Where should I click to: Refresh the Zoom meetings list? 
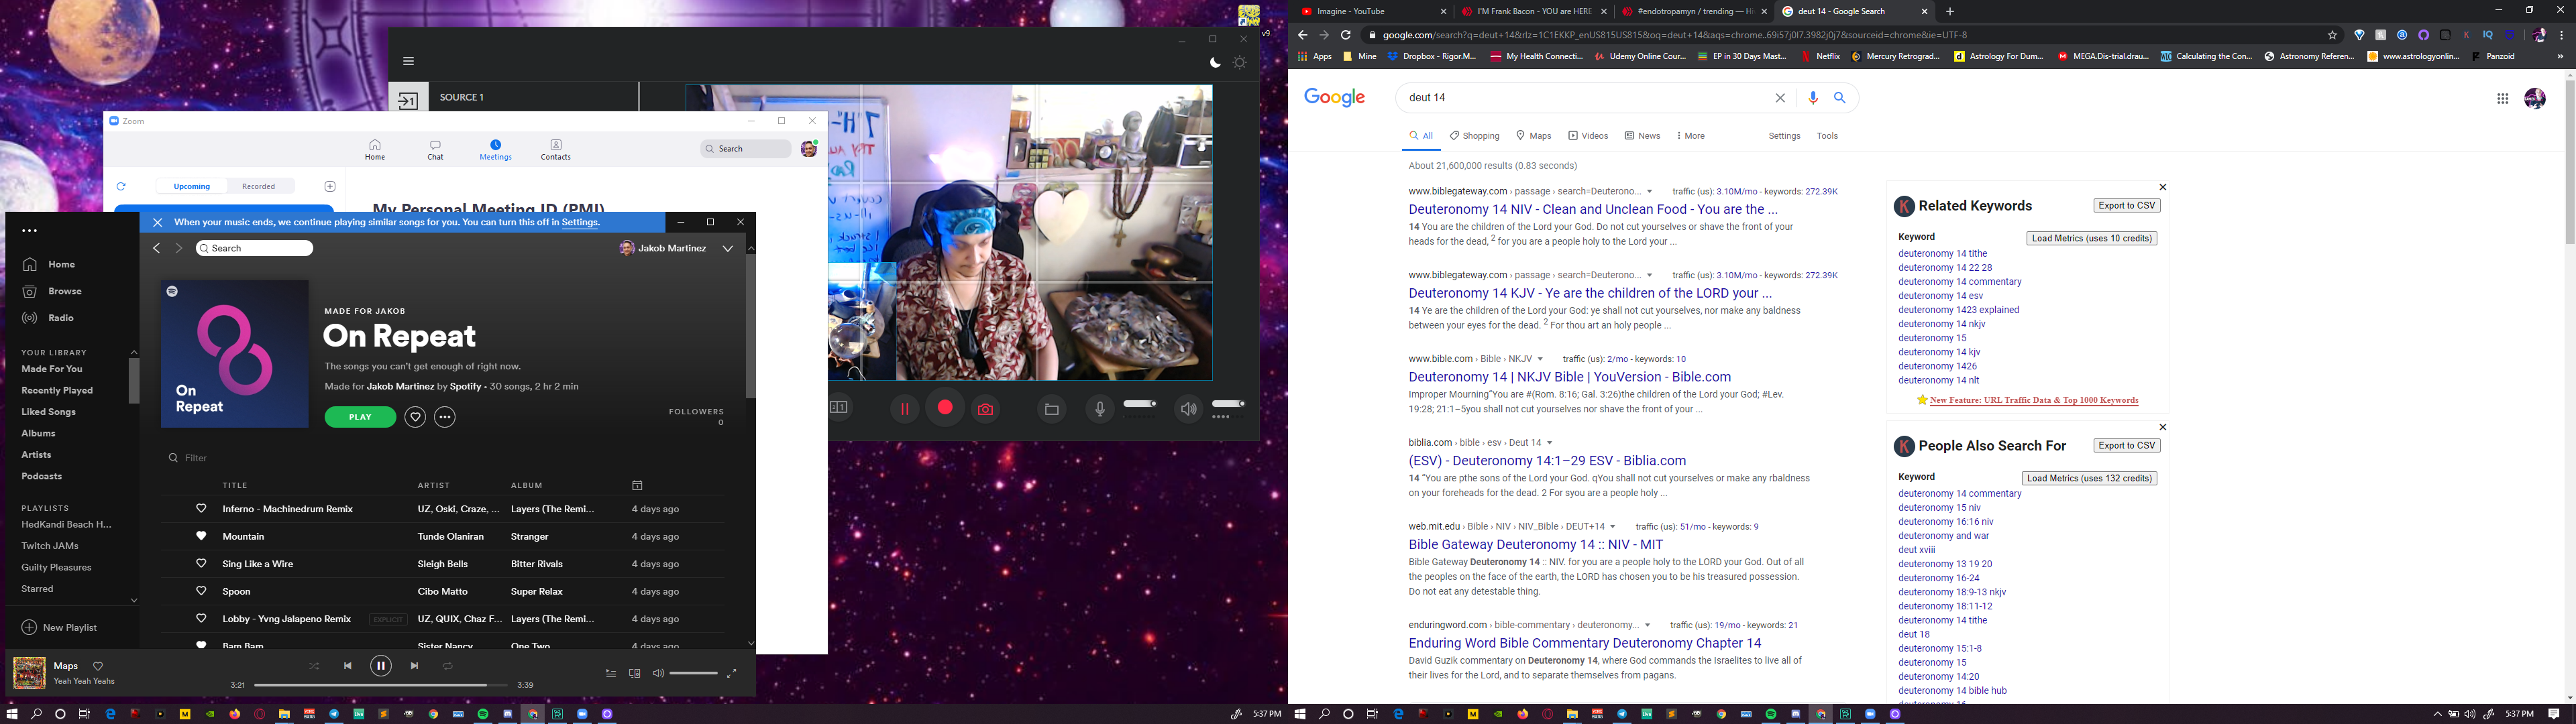tap(121, 186)
